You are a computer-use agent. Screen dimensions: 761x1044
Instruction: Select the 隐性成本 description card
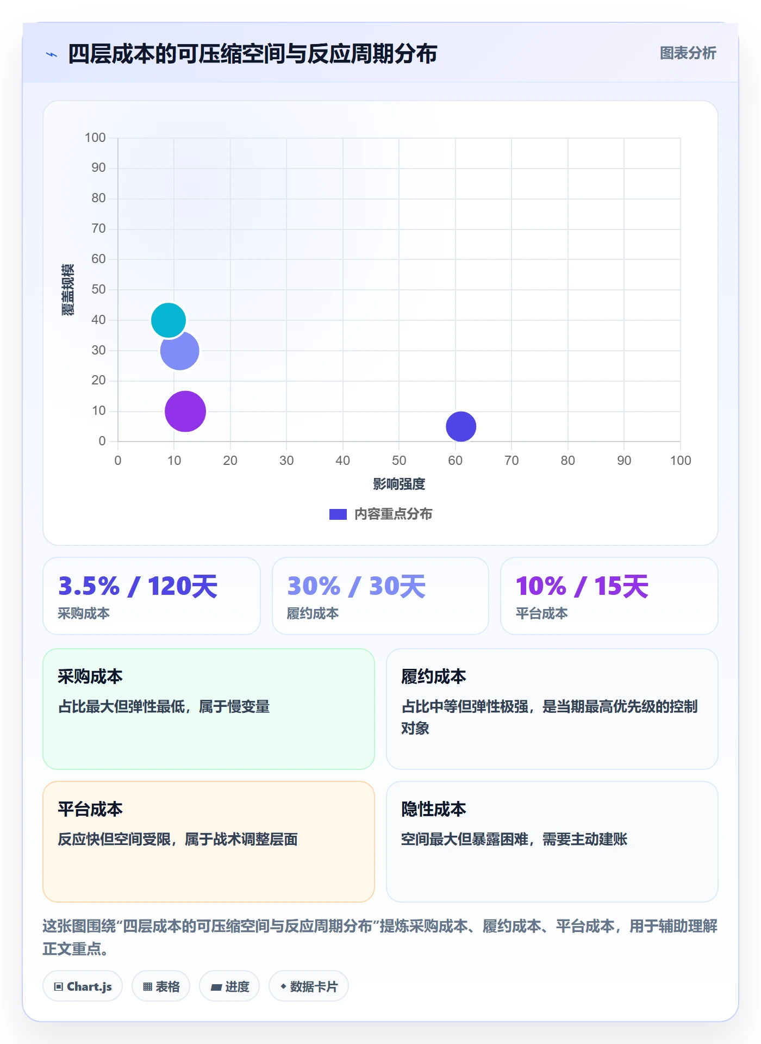(552, 842)
